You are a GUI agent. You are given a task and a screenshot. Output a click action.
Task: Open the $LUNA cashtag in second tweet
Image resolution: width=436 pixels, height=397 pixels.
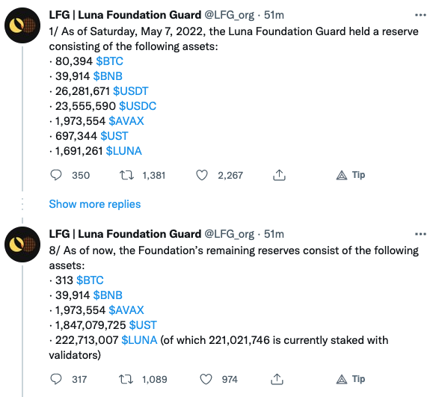(139, 340)
